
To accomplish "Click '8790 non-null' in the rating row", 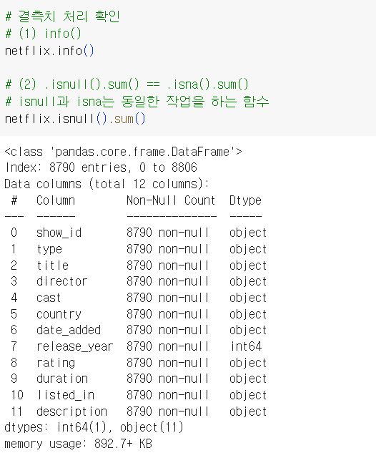I will [x=167, y=363].
